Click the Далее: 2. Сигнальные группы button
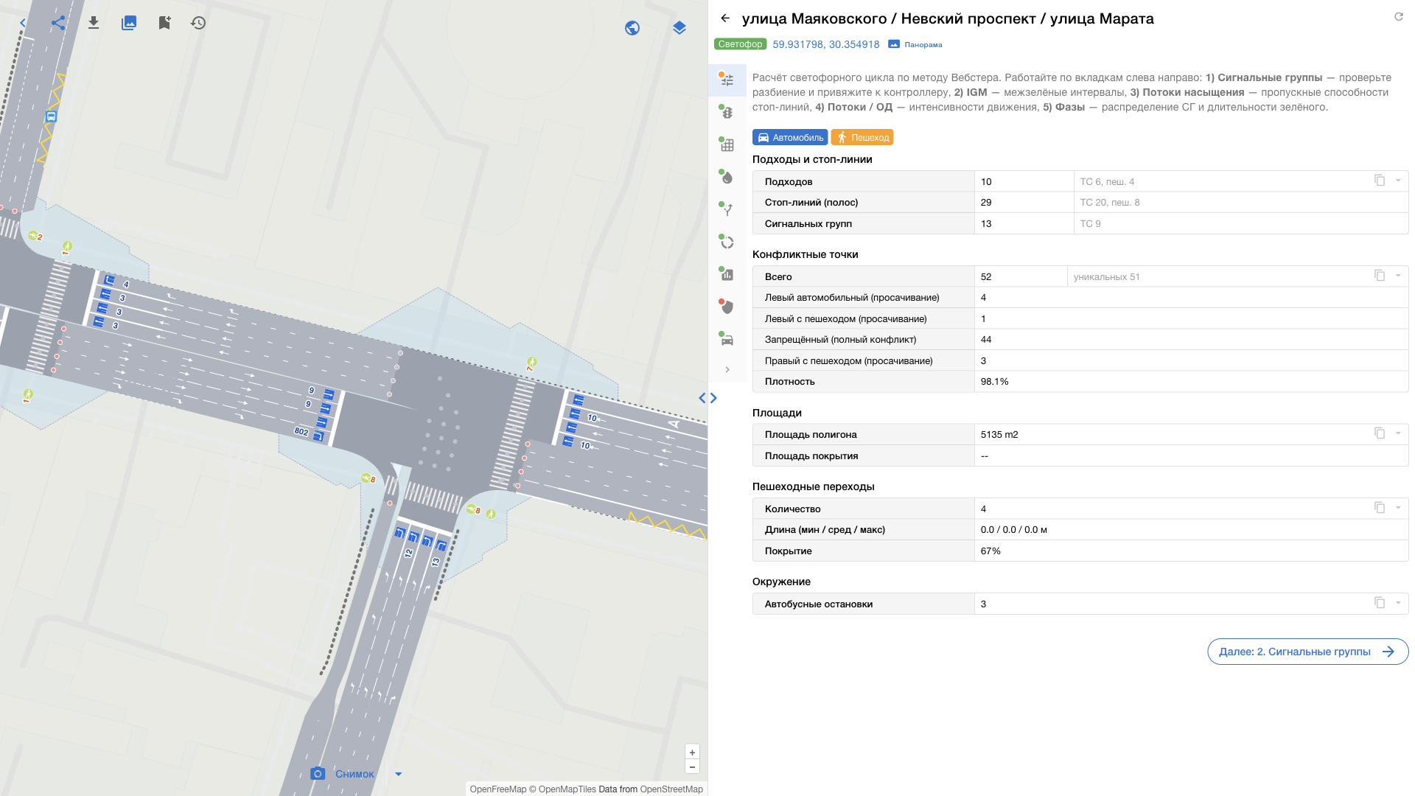Screen dimensions: 1415x796 pyautogui.click(x=1307, y=652)
